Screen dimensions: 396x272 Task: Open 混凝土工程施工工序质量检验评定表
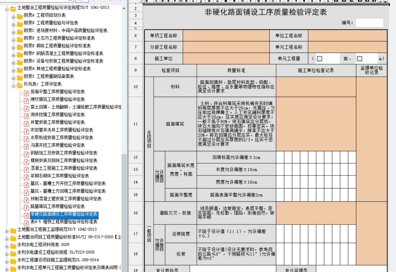pyautogui.click(x=64, y=168)
